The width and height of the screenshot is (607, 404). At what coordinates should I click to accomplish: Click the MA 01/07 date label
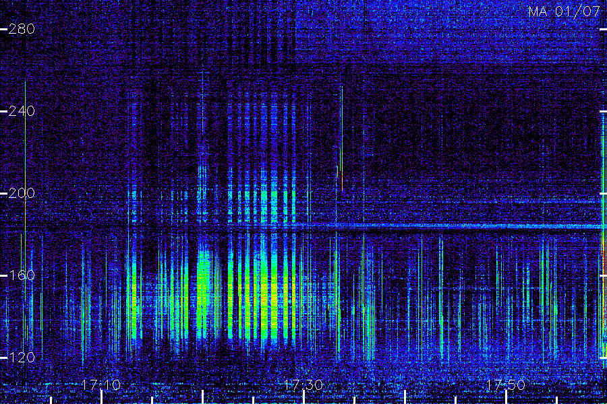pos(564,11)
